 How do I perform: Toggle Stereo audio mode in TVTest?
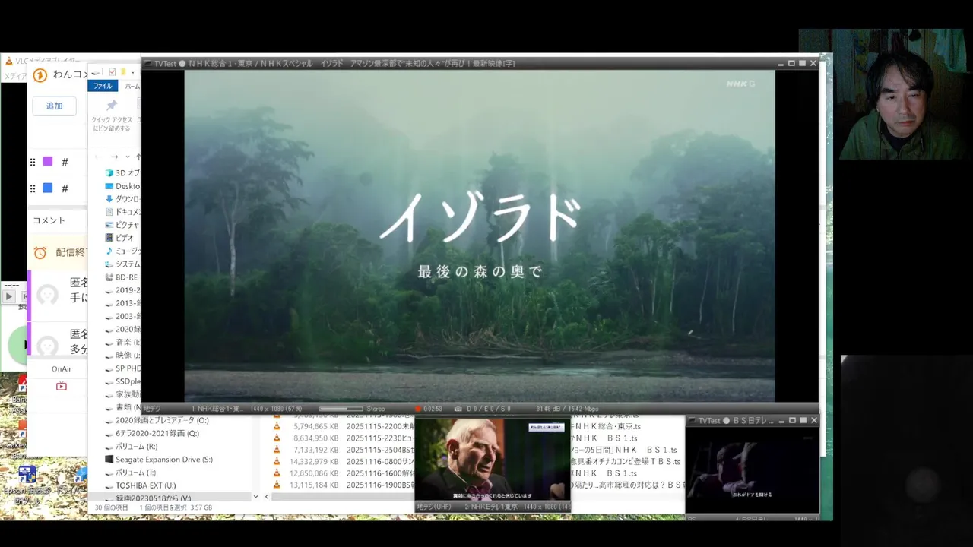click(x=376, y=409)
